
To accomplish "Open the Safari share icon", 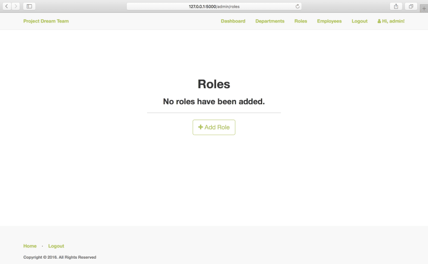I will click(396, 6).
